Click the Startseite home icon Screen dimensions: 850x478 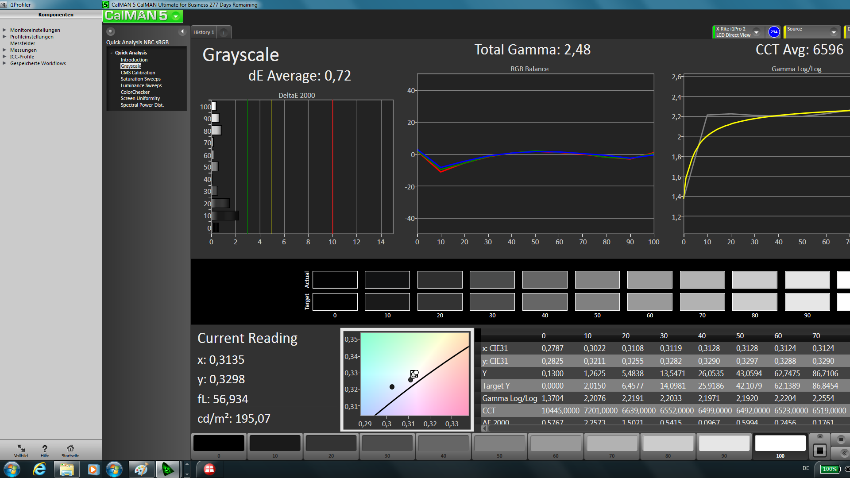70,448
